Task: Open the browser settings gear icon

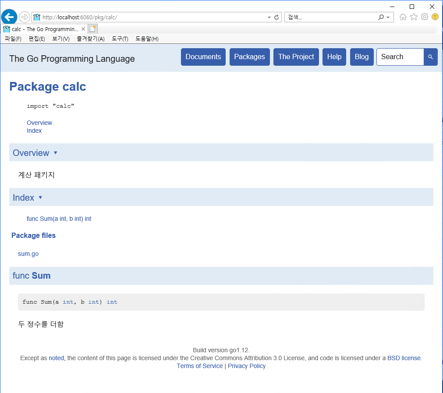Action: pyautogui.click(x=424, y=17)
